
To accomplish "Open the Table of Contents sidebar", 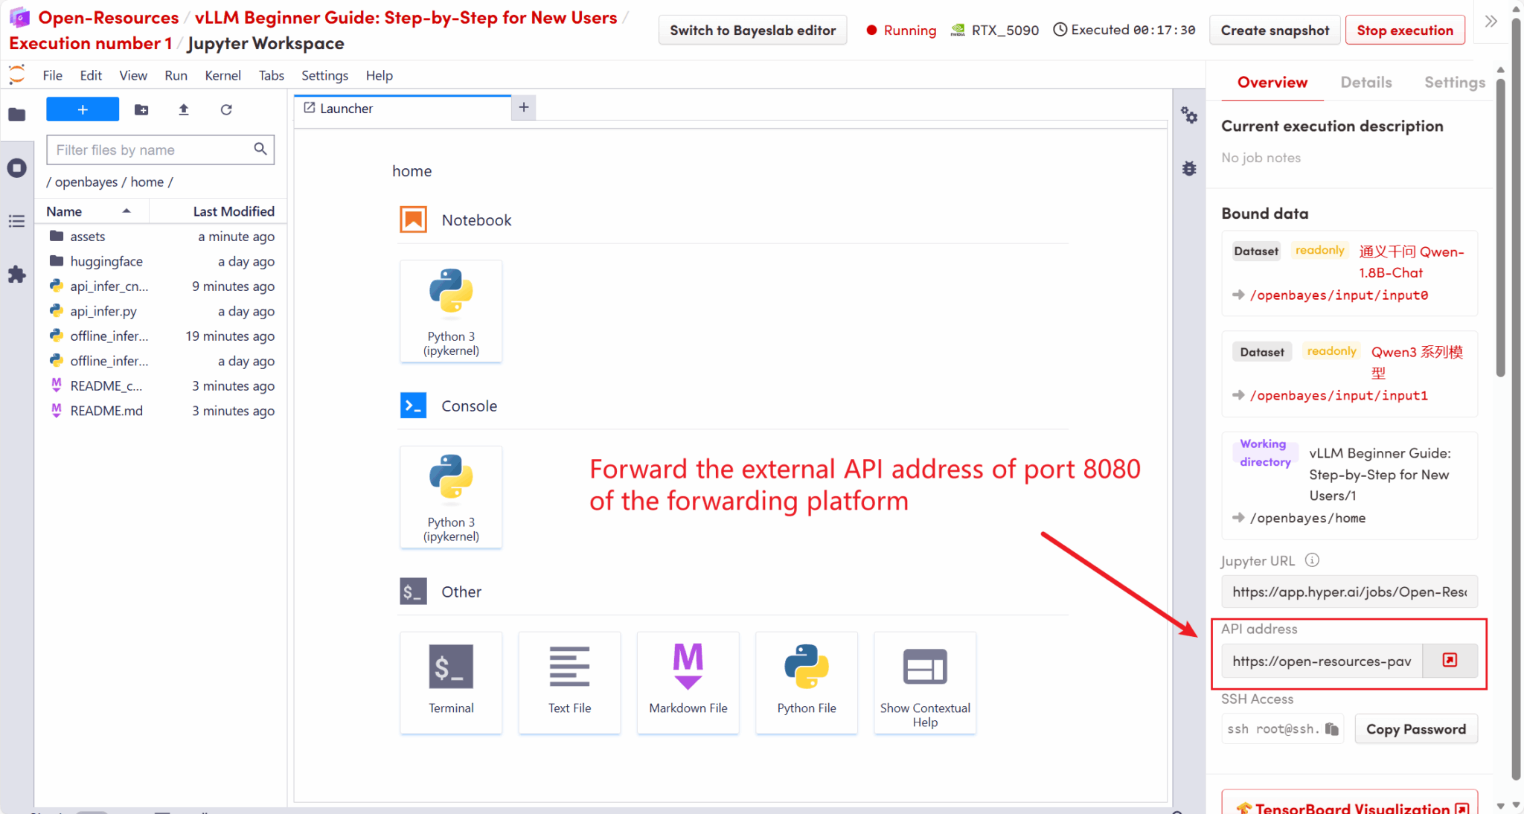I will coord(16,221).
